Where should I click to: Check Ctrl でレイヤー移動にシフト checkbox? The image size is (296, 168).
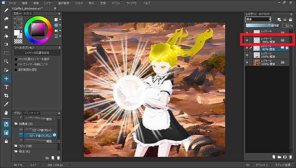pyautogui.click(x=16, y=65)
